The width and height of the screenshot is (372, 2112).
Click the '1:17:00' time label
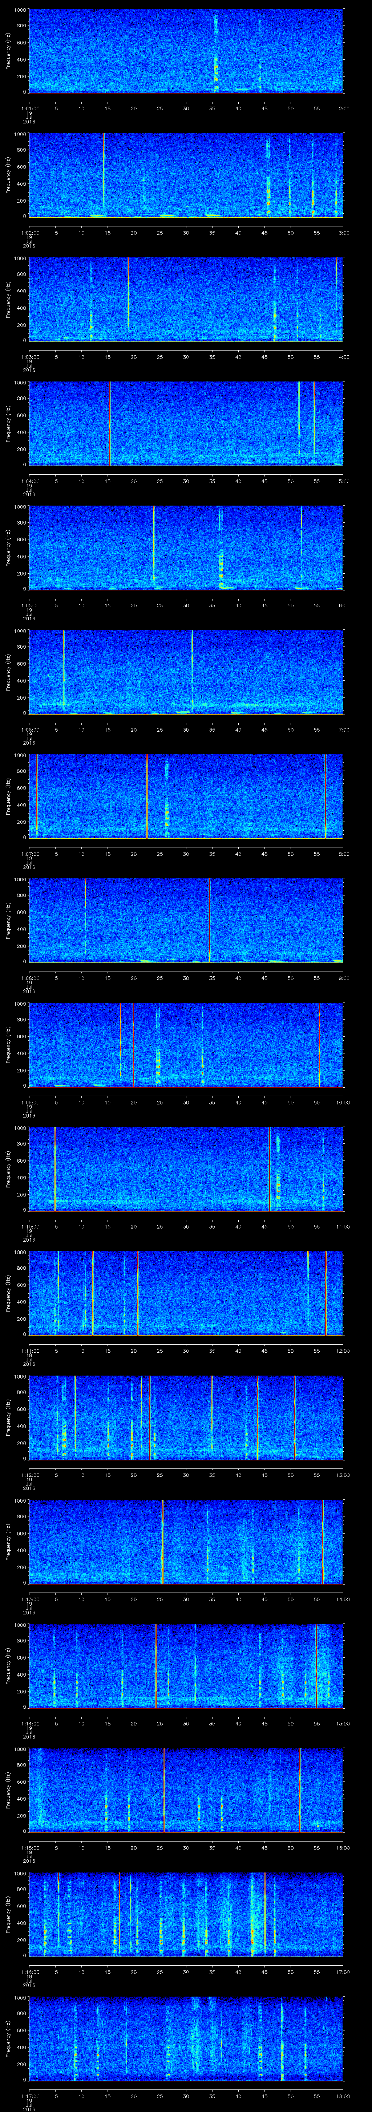tap(29, 2096)
